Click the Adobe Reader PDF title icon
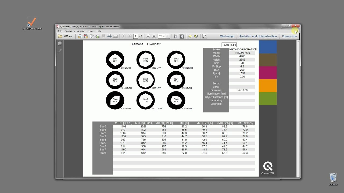This screenshot has width=344, height=193. [58, 27]
